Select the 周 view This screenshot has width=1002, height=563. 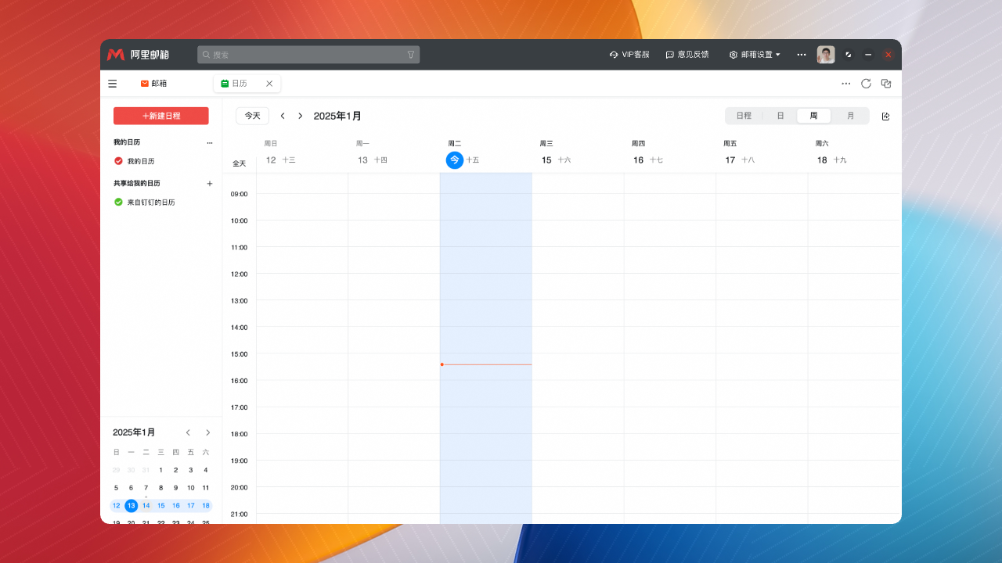[x=814, y=116]
